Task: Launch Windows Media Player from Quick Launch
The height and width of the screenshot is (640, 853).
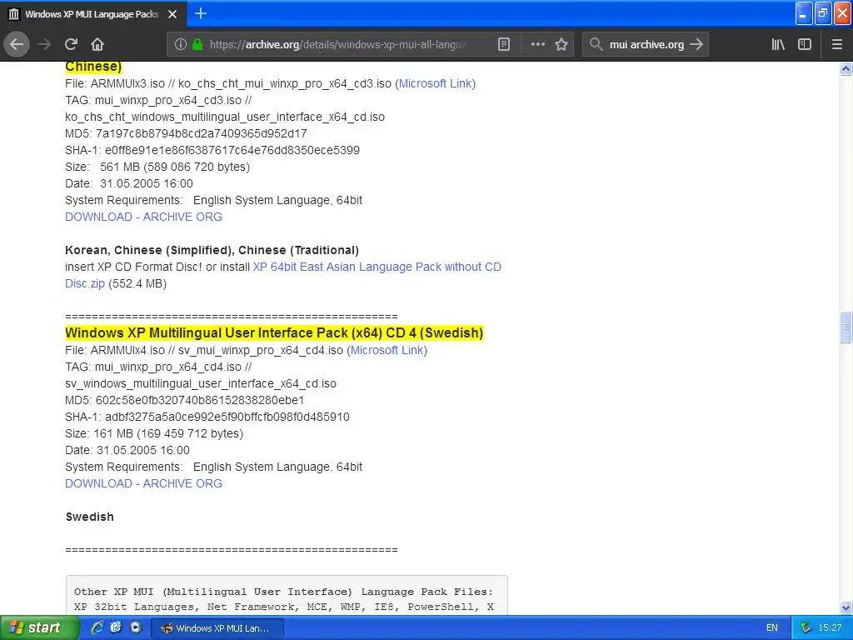Action: pyautogui.click(x=136, y=628)
